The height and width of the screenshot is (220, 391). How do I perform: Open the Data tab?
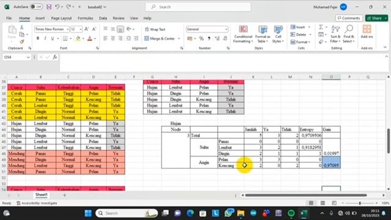tap(103, 18)
